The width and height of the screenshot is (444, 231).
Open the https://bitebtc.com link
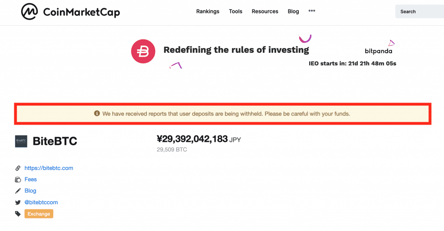pos(49,168)
